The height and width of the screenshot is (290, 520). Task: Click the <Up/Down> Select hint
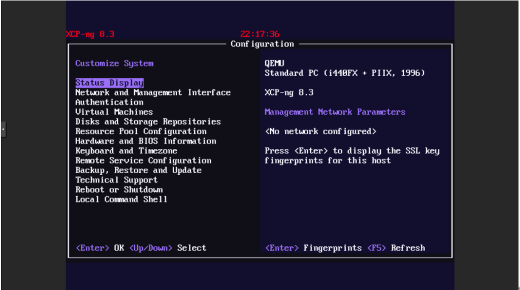pos(168,248)
